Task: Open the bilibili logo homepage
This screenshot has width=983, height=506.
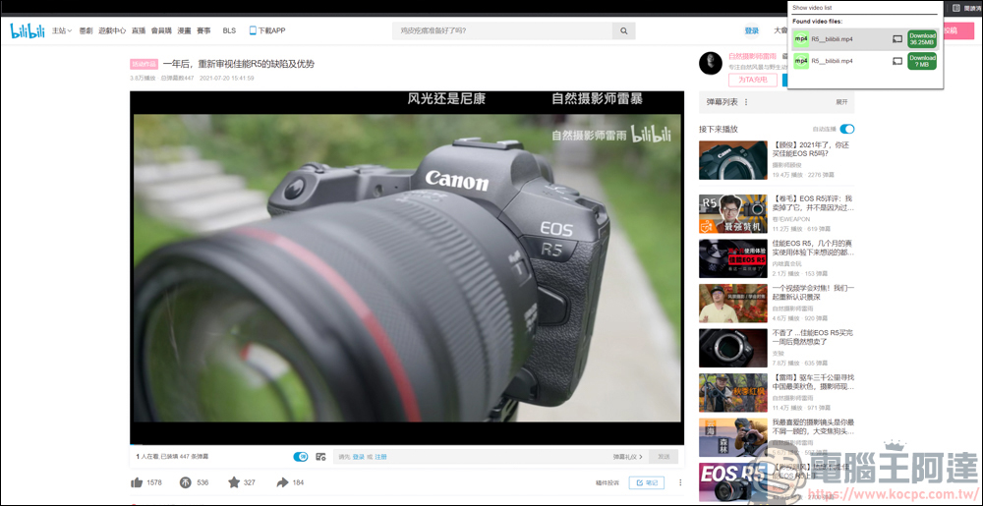Action: [x=28, y=30]
